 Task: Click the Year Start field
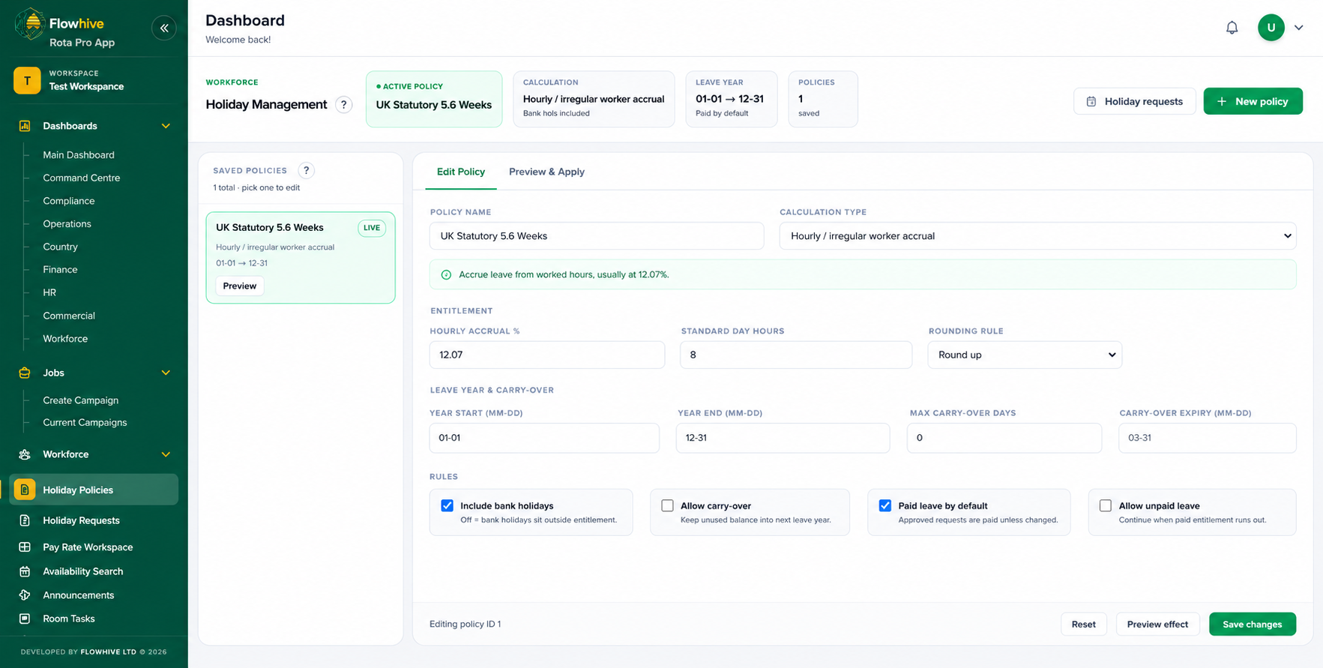[x=544, y=438]
